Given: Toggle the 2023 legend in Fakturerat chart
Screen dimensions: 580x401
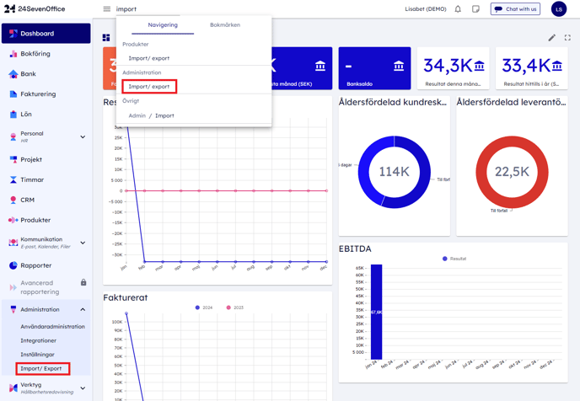Looking at the screenshot, I should click(x=234, y=307).
